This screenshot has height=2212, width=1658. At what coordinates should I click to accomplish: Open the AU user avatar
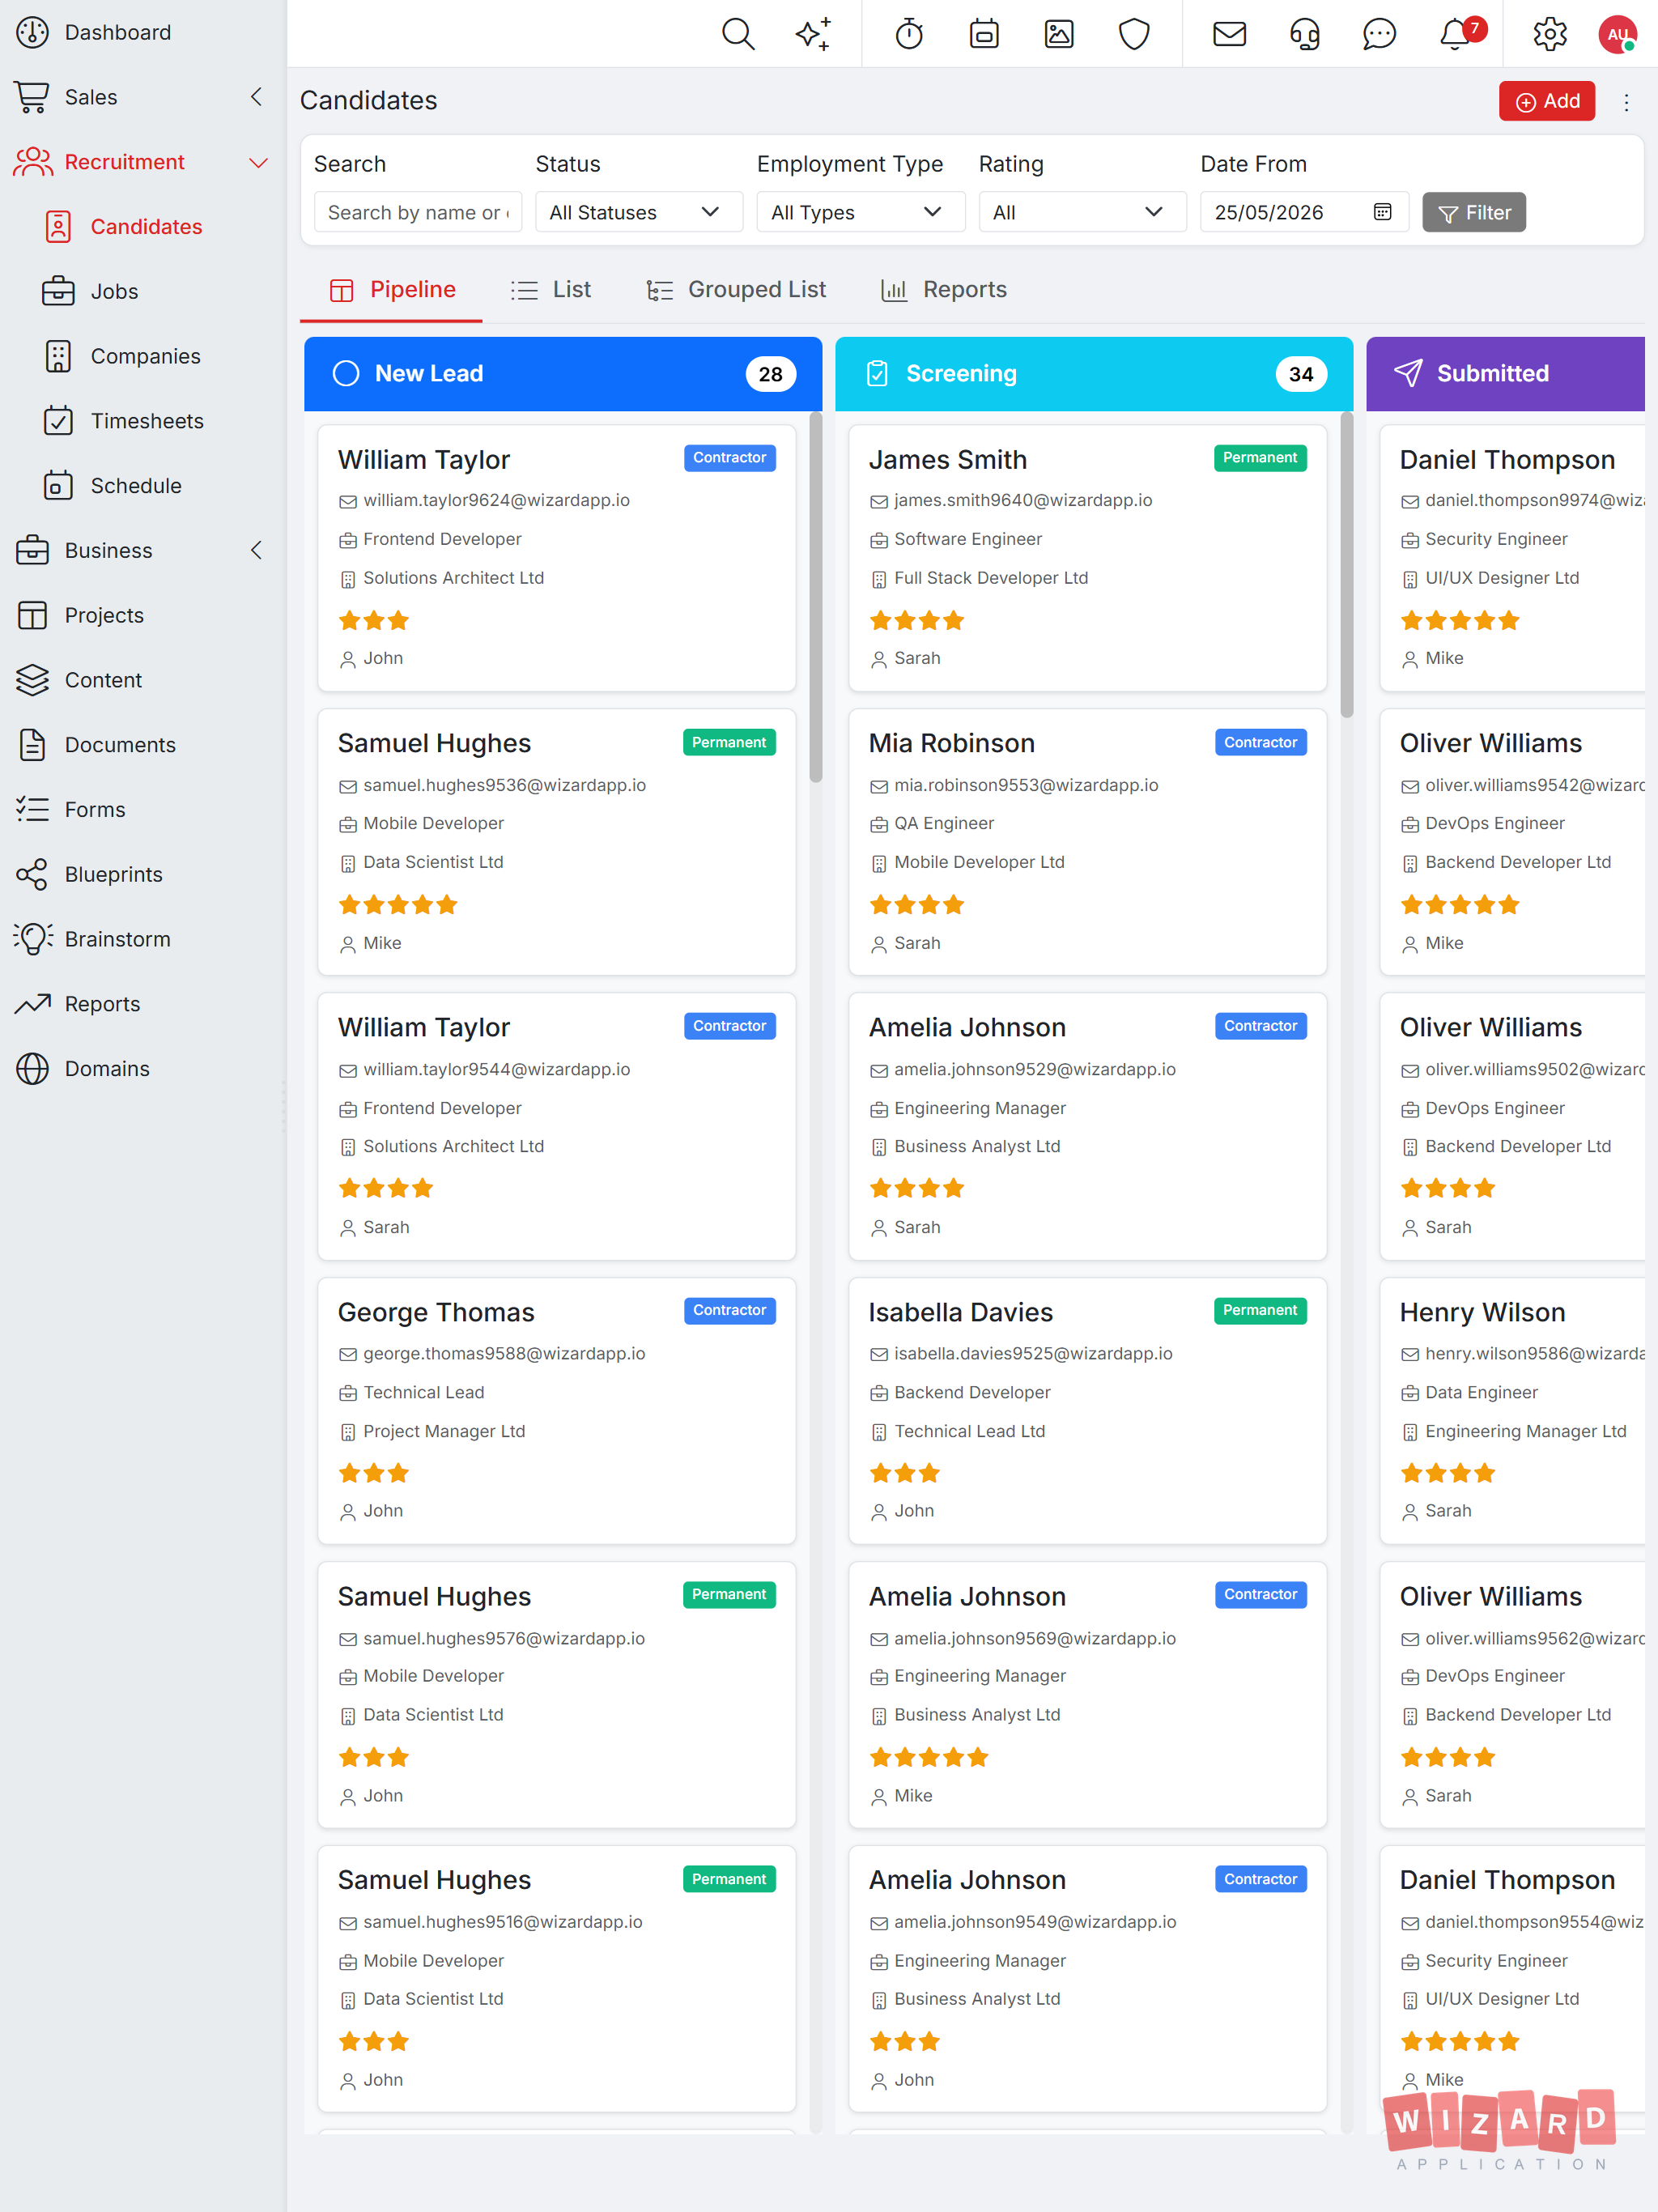click(x=1617, y=34)
